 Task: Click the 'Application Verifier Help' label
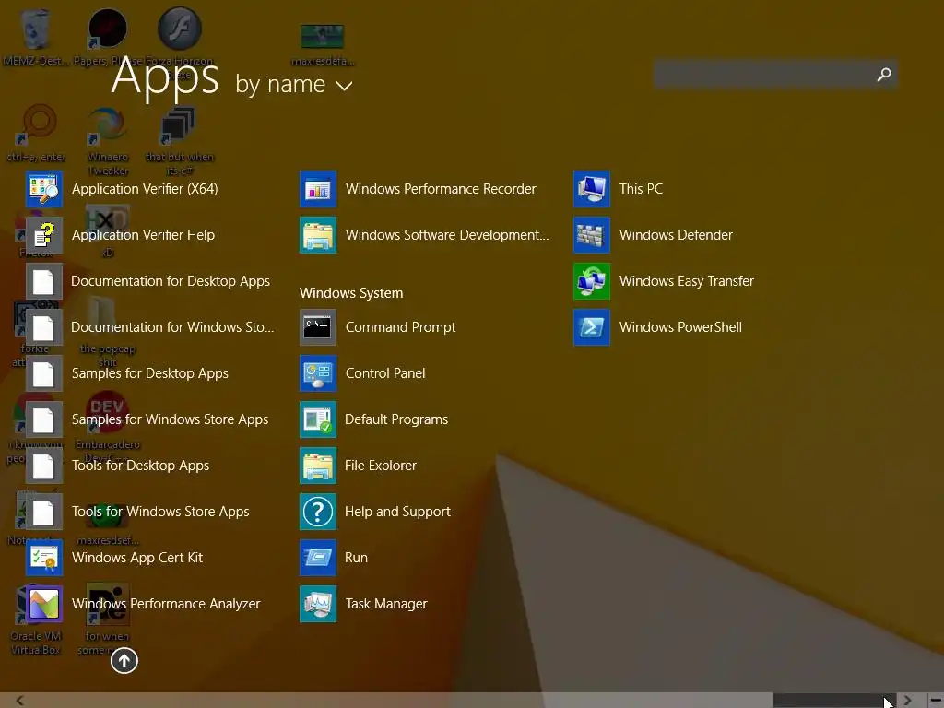point(143,235)
